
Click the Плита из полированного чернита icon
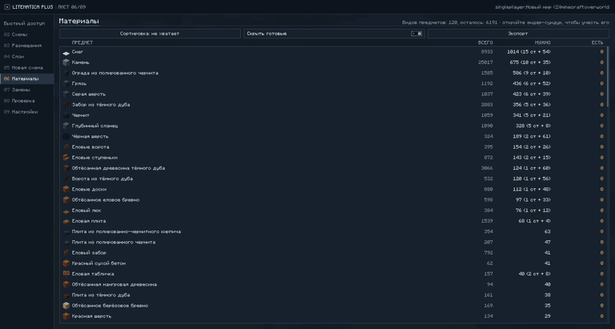[x=66, y=243]
